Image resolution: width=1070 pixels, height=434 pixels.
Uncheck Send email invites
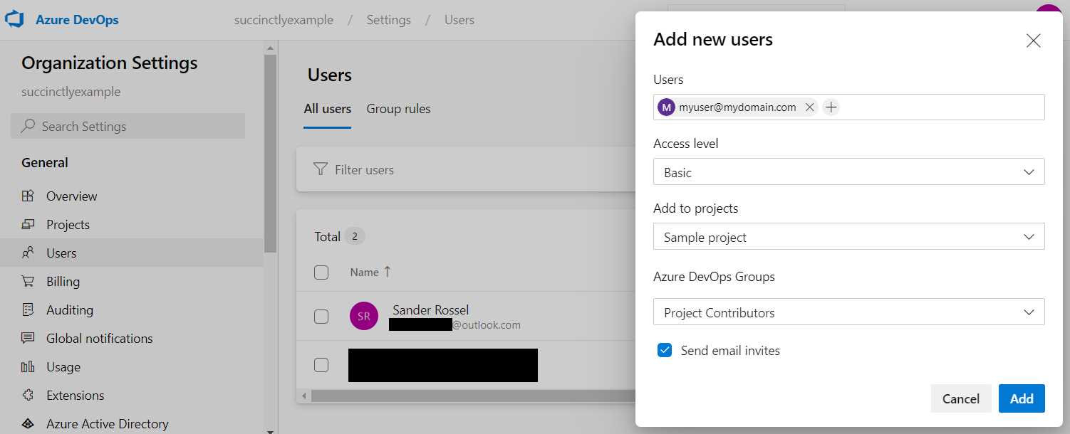tap(665, 350)
